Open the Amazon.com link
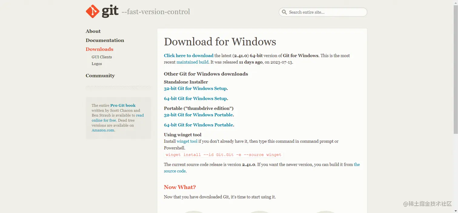 pyautogui.click(x=103, y=130)
